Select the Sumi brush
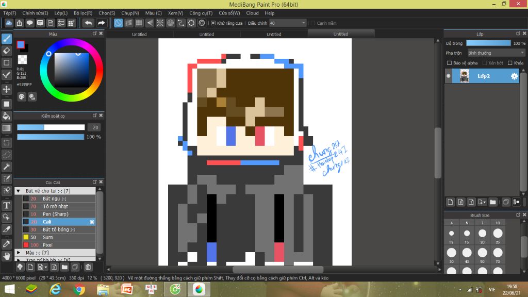Image resolution: width=528 pixels, height=297 pixels. pos(59,237)
